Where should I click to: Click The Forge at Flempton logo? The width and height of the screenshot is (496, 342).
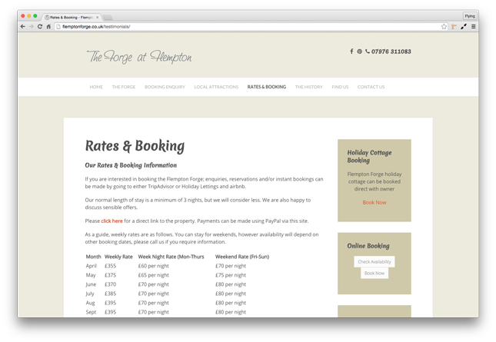point(139,57)
